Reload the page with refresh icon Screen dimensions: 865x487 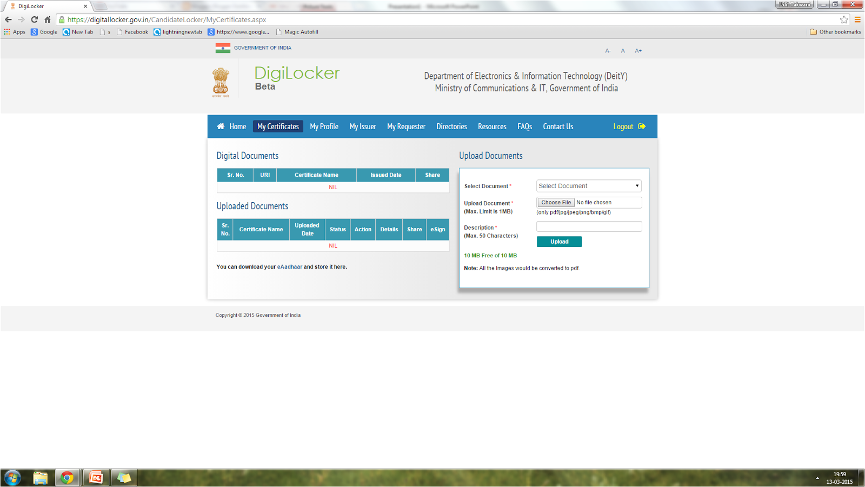pos(34,19)
